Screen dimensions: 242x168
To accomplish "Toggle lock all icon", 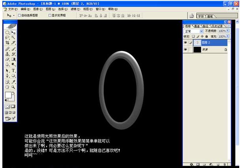I will coord(206,36).
